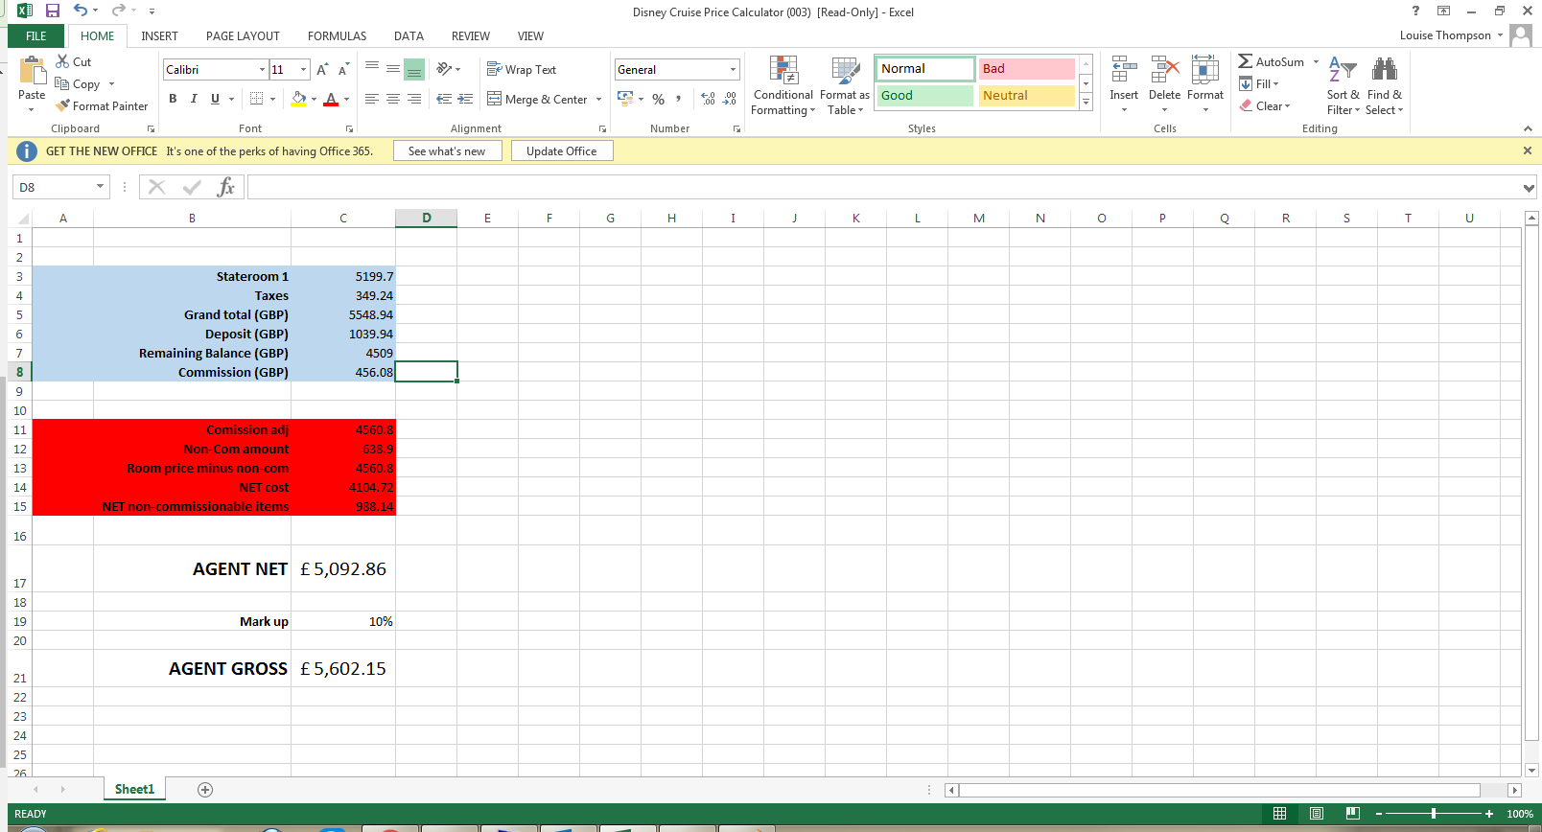
Task: Increase decimal places shown
Action: click(x=709, y=99)
